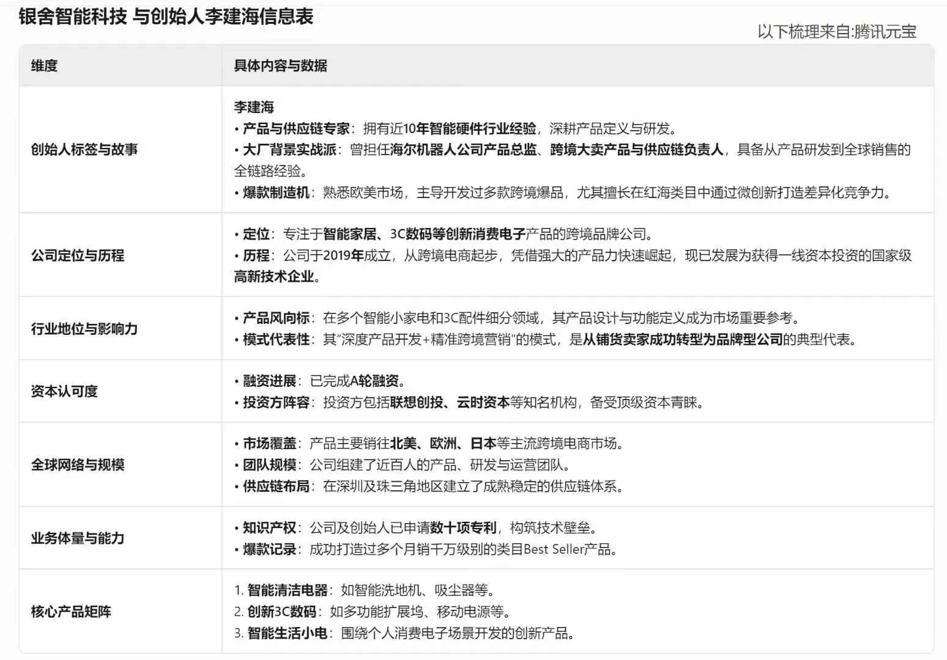Image resolution: width=947 pixels, height=660 pixels.
Task: Pick the bold investors 联想创投、云时资本
Action: pyautogui.click(x=450, y=402)
